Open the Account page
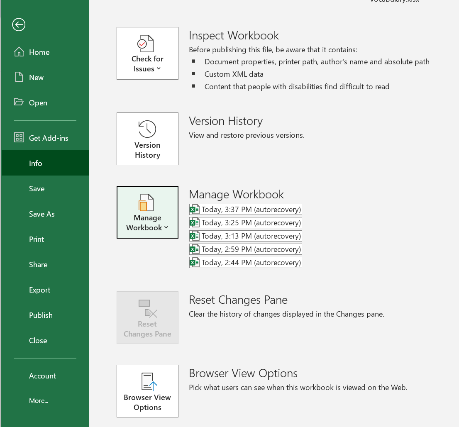This screenshot has height=427, width=459. [45, 376]
